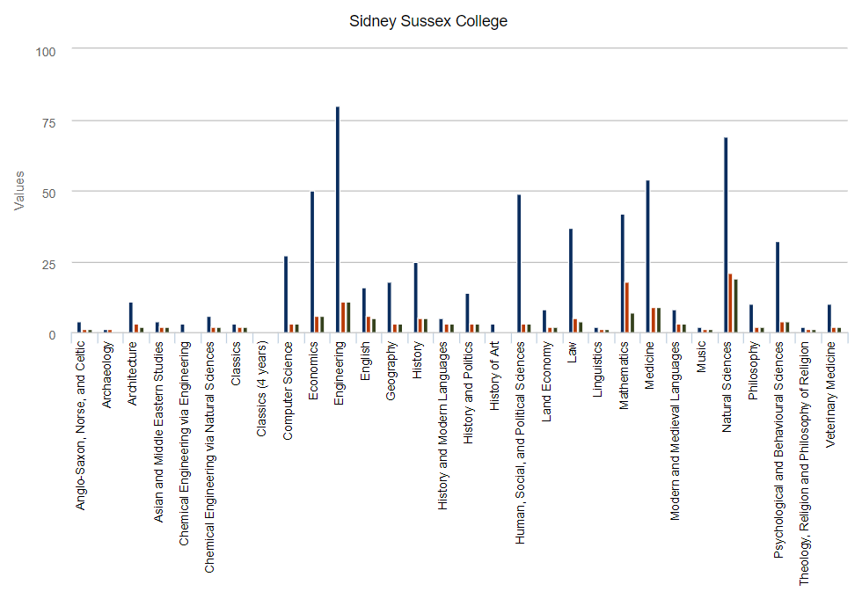This screenshot has width=862, height=599.
Task: Click Psychological and Behavioural Sciences label
Action: coord(778,450)
